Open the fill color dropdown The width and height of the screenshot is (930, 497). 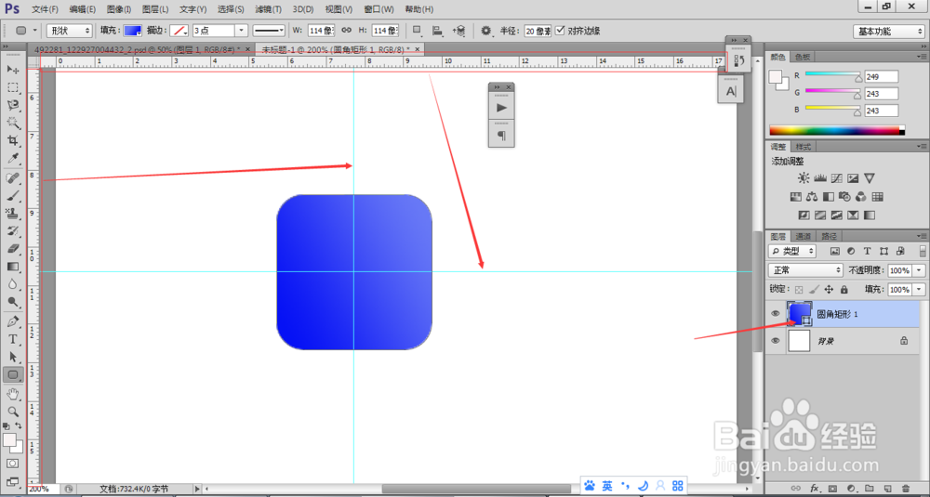133,31
